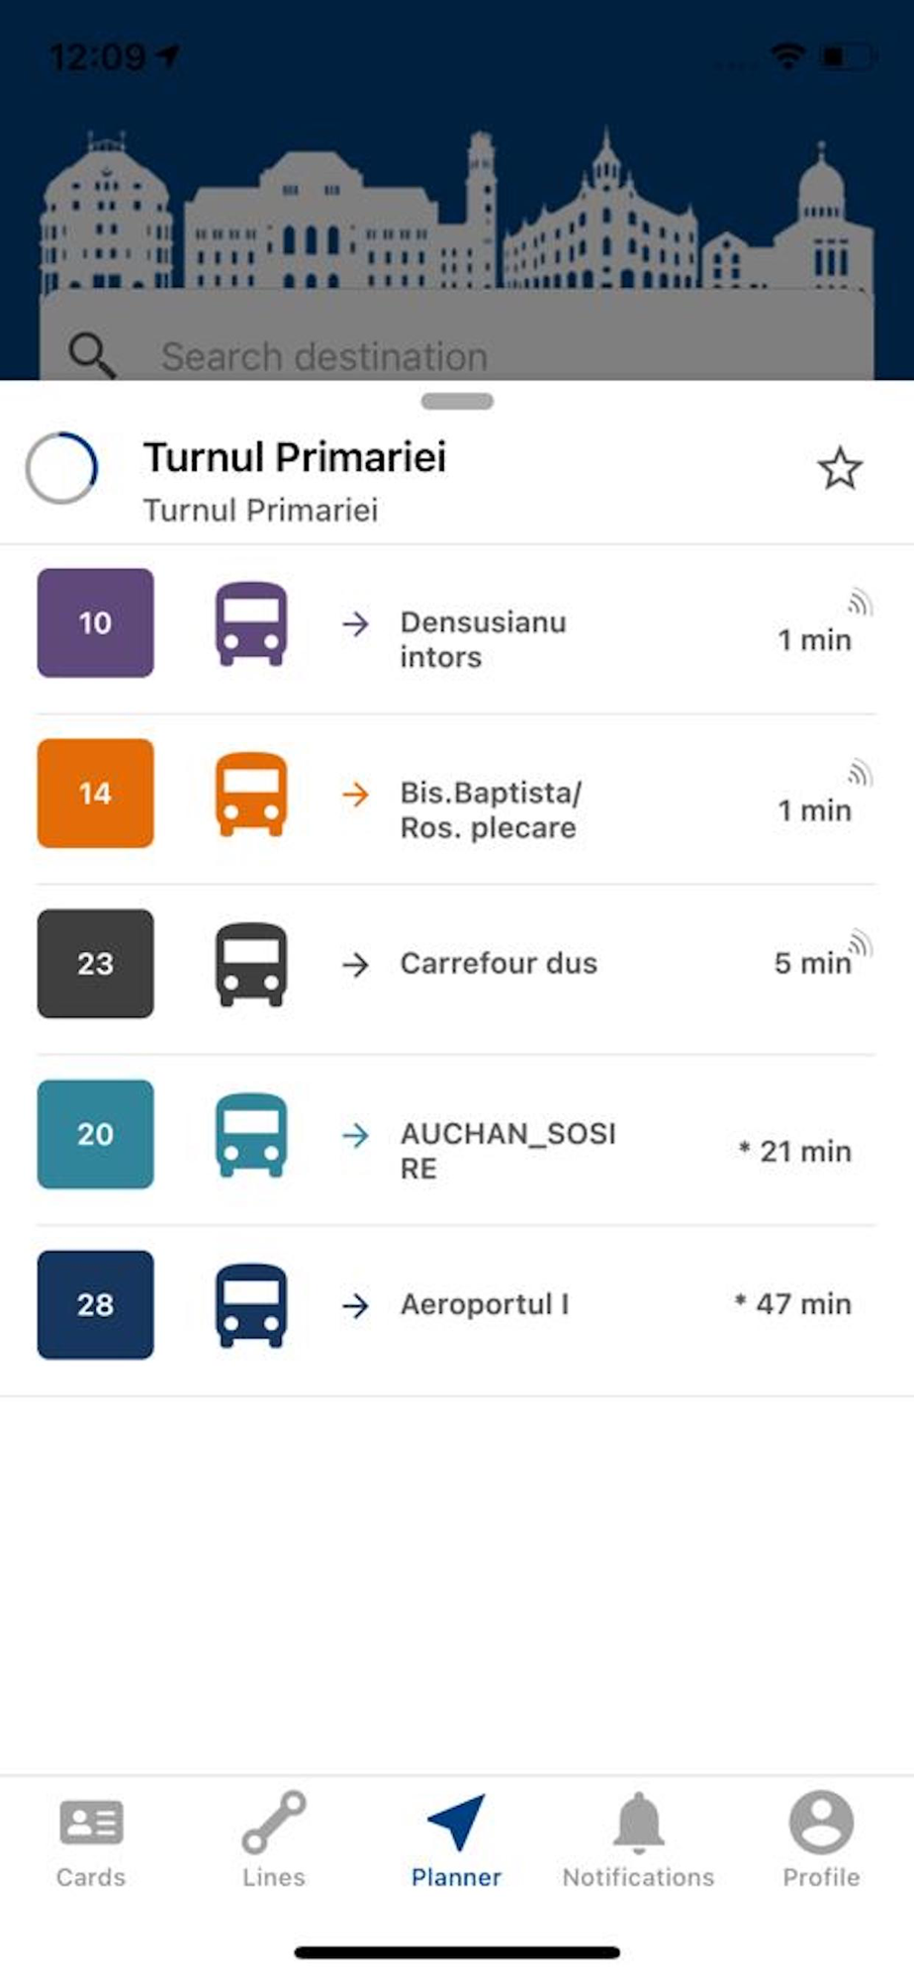Tap the live signal icon on line 10
Image resolution: width=914 pixels, height=1979 pixels.
(860, 602)
